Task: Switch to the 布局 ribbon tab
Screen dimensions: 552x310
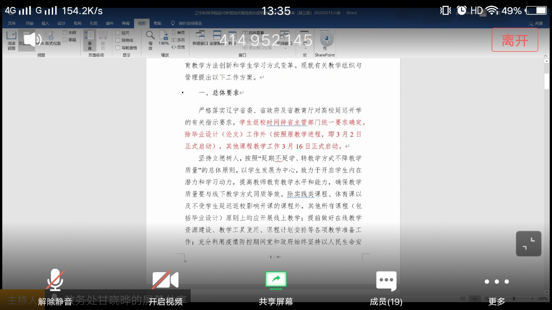Action: tap(77, 23)
